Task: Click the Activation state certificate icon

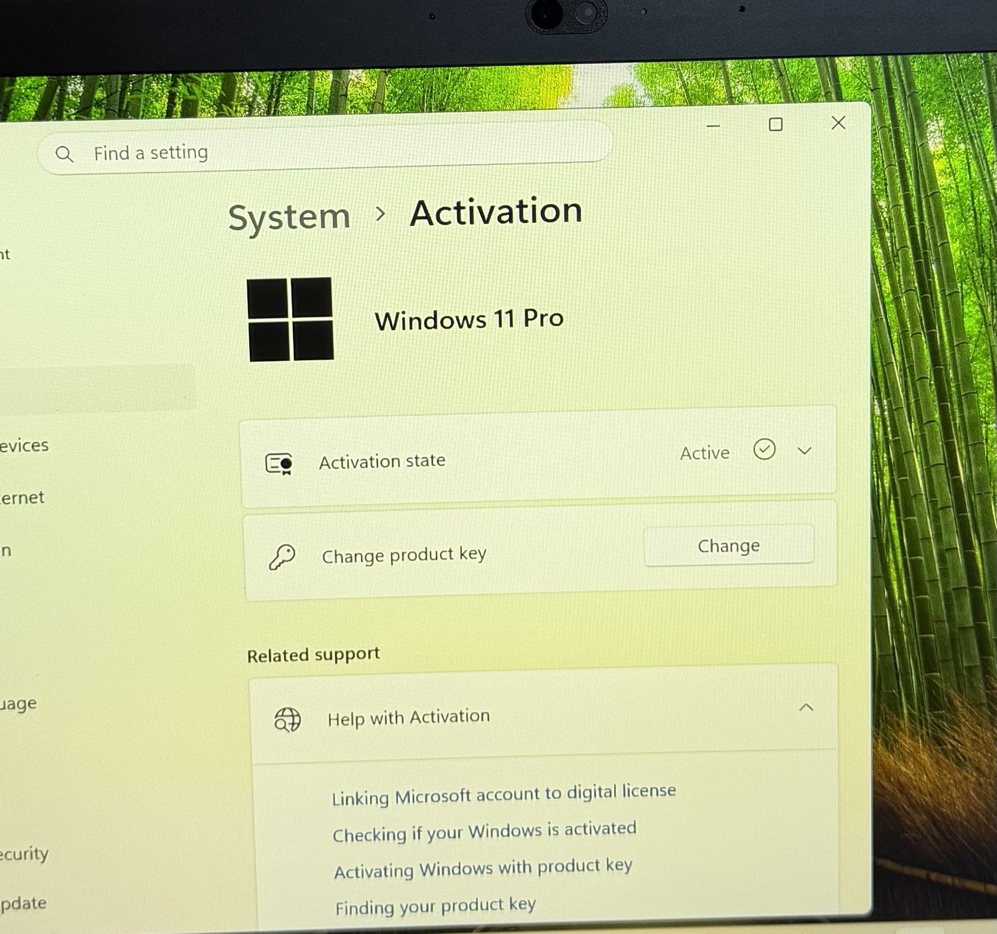Action: tap(279, 464)
